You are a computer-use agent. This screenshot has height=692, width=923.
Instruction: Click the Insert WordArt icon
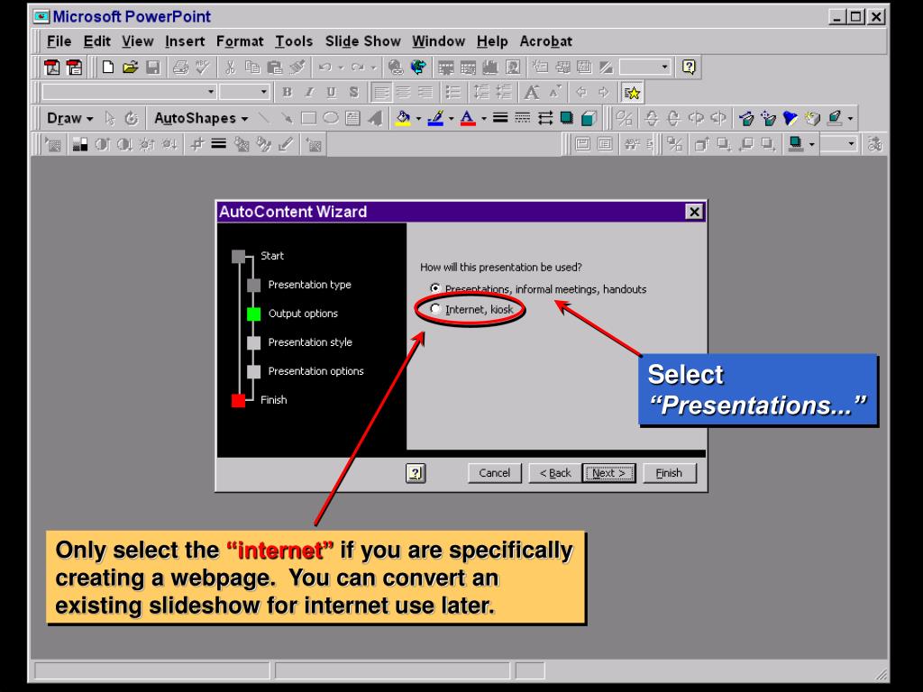(x=375, y=118)
